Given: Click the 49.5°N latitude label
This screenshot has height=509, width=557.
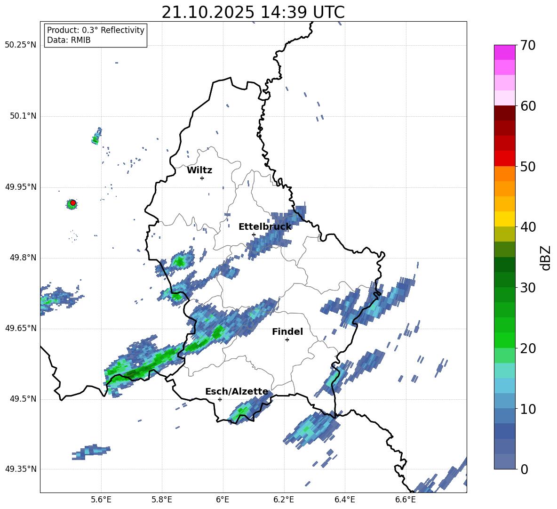Looking at the screenshot, I should click(23, 399).
